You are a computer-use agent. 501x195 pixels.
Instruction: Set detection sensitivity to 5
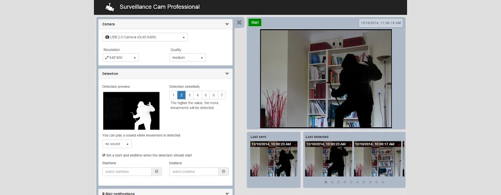coord(206,95)
